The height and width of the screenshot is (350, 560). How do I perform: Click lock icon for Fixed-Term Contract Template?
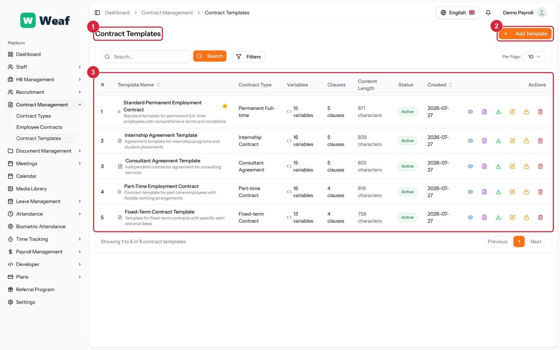526,218
